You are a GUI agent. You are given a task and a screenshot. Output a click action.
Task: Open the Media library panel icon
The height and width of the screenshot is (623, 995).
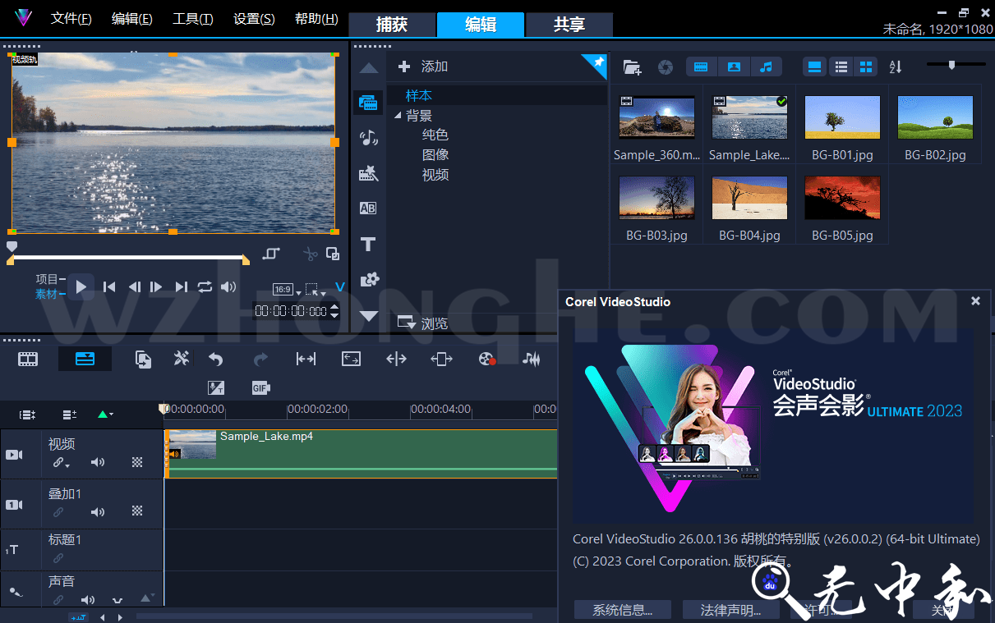pyautogui.click(x=369, y=103)
